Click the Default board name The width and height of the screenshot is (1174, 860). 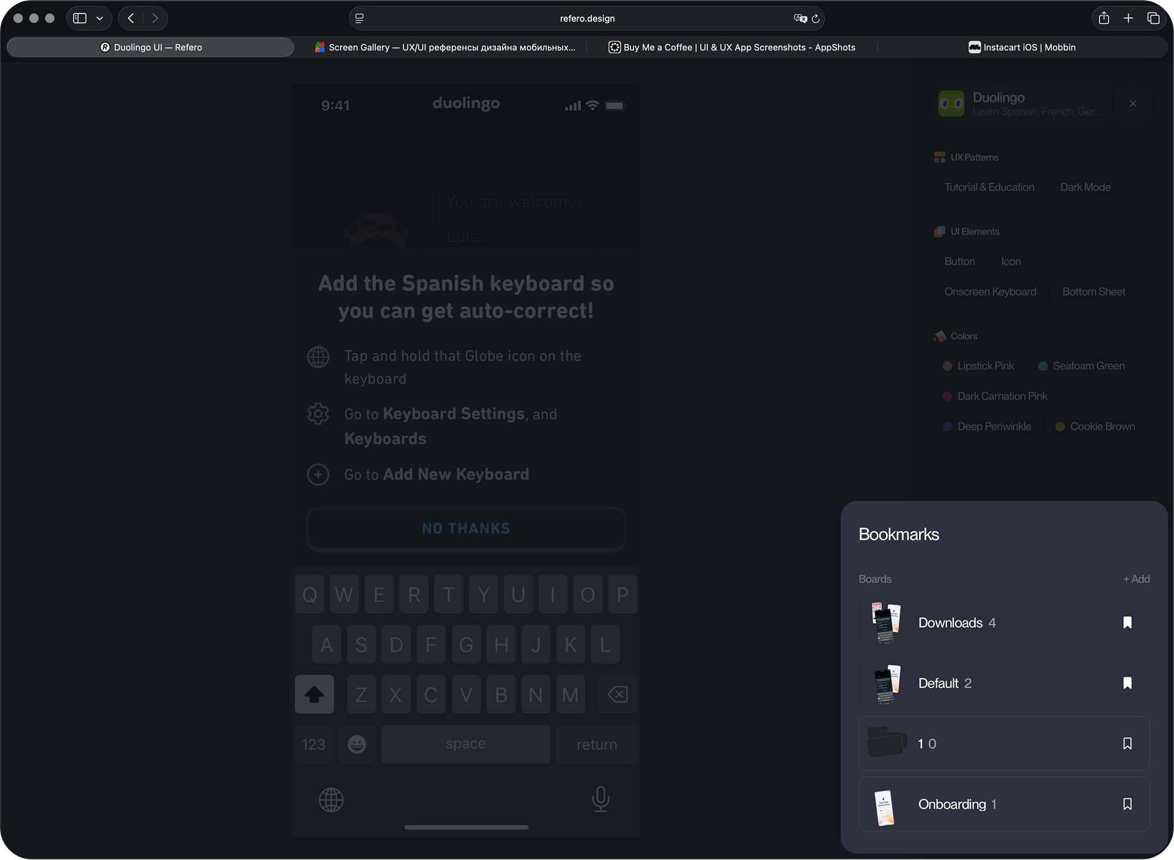(x=938, y=683)
